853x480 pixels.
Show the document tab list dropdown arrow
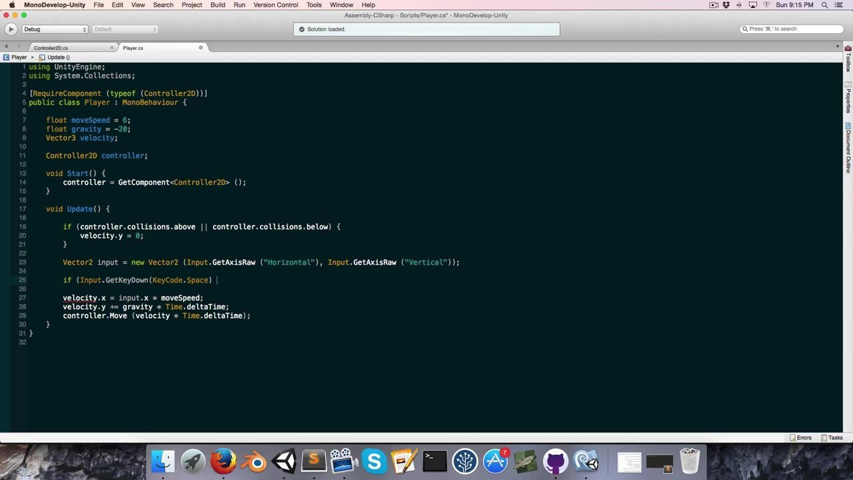pyautogui.click(x=838, y=47)
